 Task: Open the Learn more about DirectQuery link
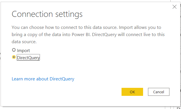[x=43, y=79]
